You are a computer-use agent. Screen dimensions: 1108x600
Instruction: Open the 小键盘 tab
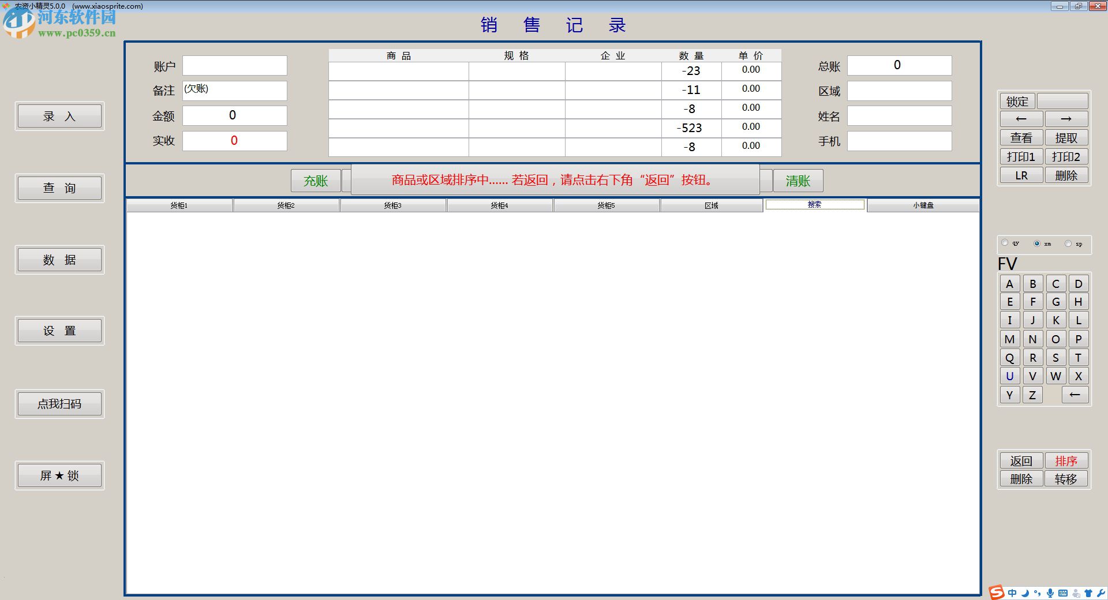[x=923, y=205]
